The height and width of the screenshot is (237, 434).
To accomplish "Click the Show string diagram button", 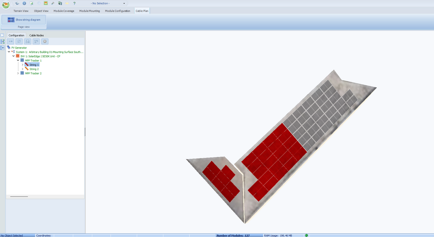I will pyautogui.click(x=24, y=20).
